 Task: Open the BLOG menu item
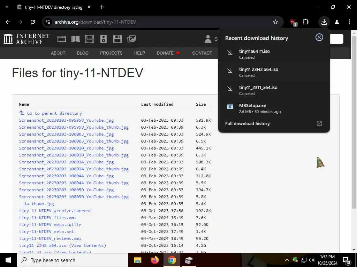[x=82, y=53]
